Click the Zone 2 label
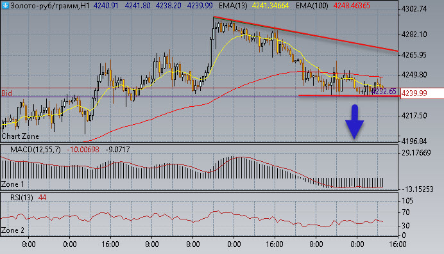 [12, 230]
